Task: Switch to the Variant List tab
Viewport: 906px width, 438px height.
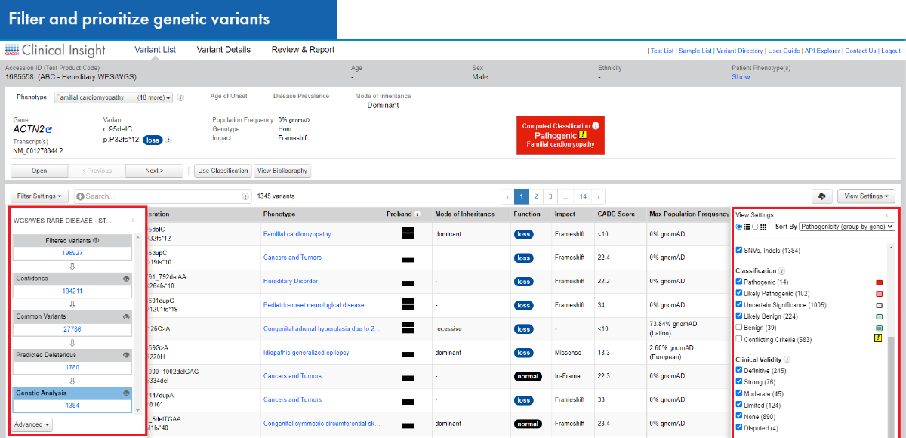Action: click(x=155, y=50)
